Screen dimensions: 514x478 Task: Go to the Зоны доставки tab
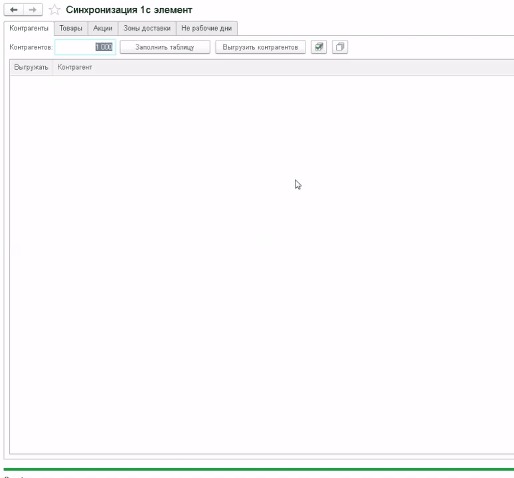click(x=147, y=28)
